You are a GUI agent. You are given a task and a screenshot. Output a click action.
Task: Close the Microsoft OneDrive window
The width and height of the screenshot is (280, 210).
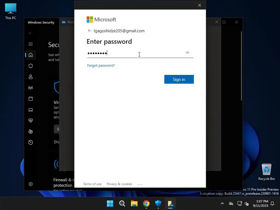point(217,22)
